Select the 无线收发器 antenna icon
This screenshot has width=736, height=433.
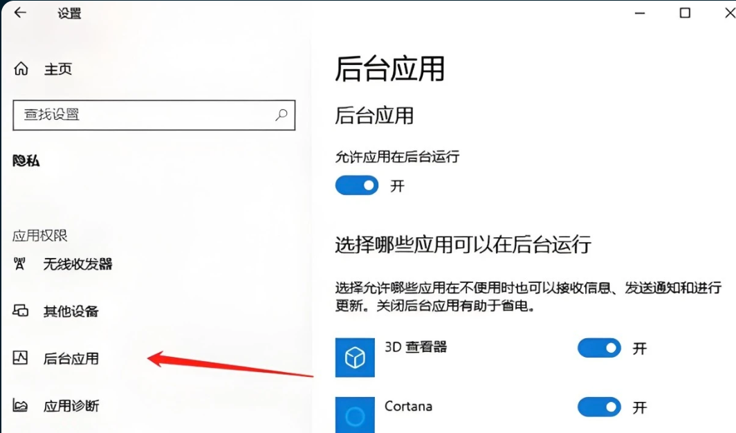point(19,264)
